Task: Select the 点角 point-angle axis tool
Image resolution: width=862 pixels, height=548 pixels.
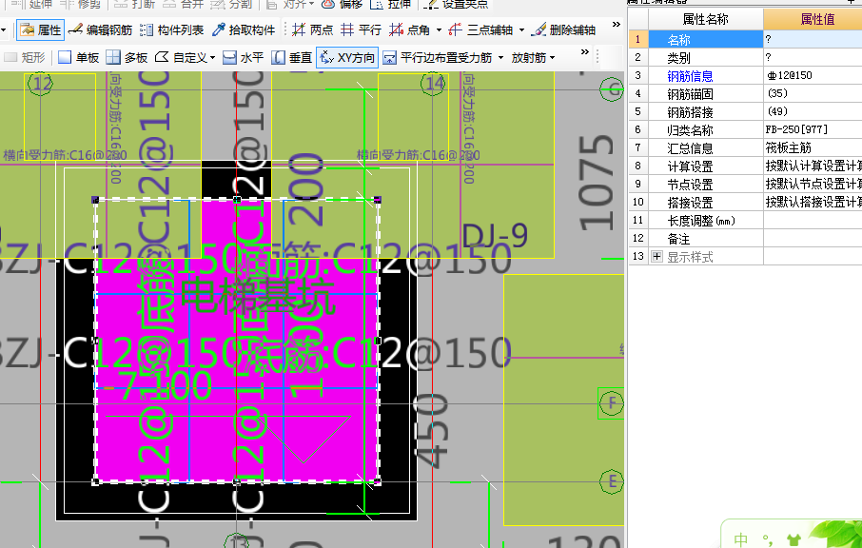Action: [409, 29]
